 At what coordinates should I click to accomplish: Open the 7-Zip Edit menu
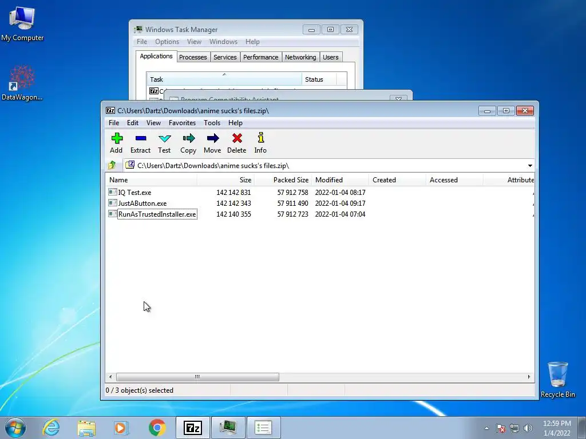(x=133, y=123)
